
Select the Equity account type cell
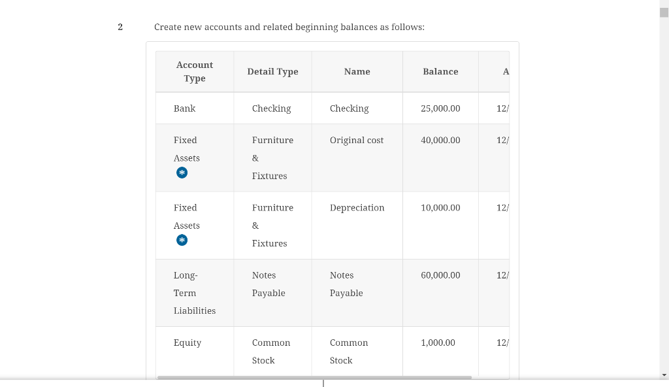[188, 343]
